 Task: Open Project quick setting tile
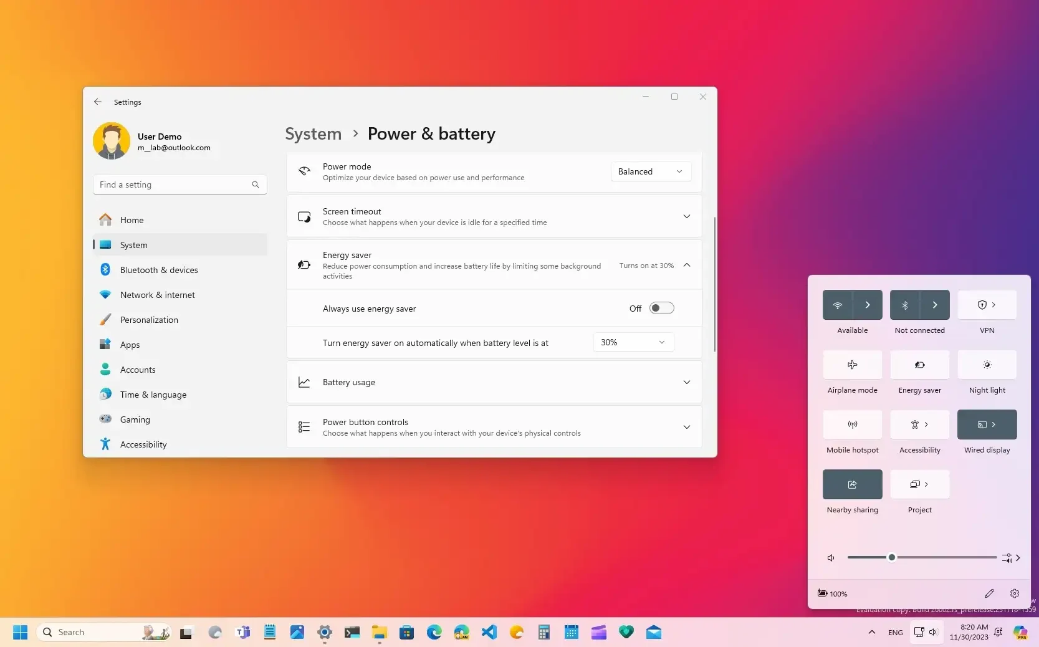[x=920, y=484]
